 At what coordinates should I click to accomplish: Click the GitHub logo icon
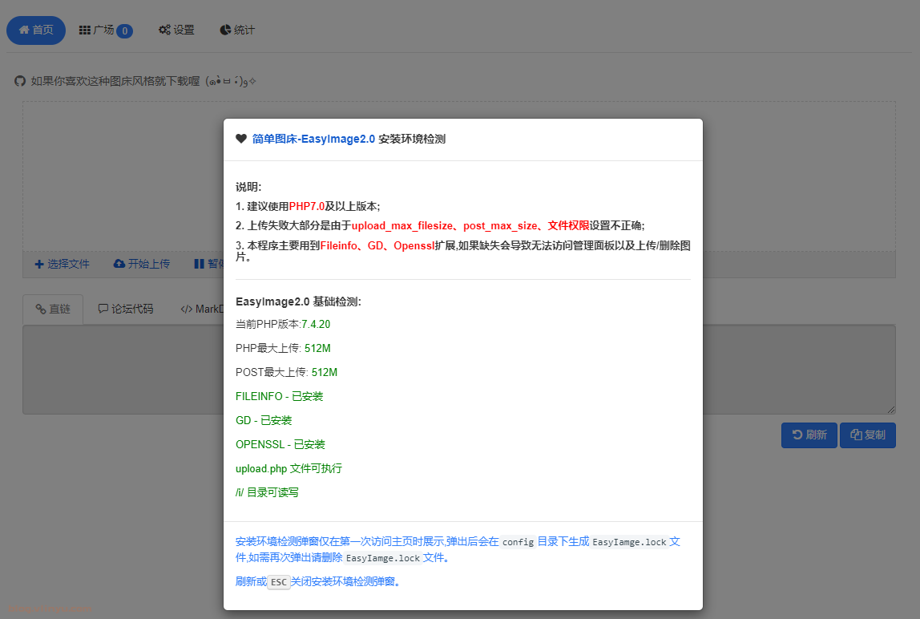[x=20, y=82]
